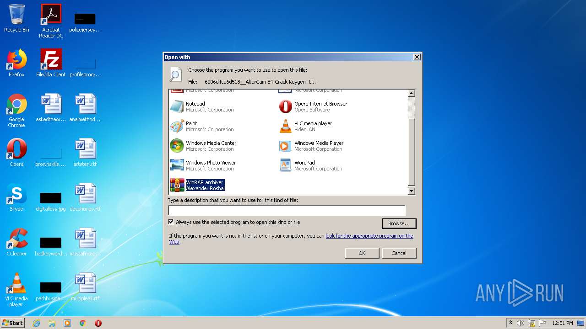Viewport: 586px width, 329px height.
Task: Select the Paint program icon
Action: pyautogui.click(x=177, y=126)
